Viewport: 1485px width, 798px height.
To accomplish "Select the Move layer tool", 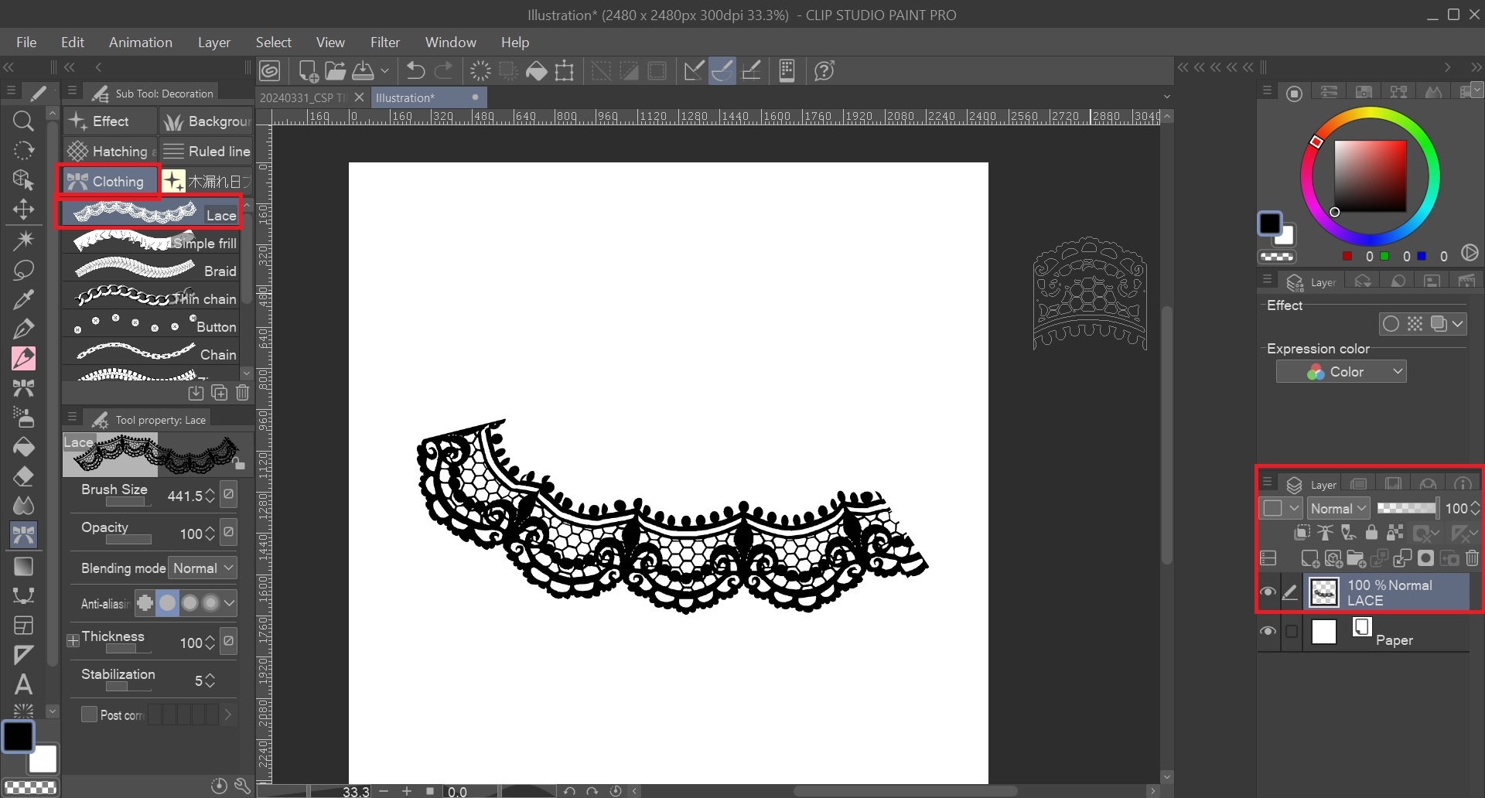I will [23, 210].
